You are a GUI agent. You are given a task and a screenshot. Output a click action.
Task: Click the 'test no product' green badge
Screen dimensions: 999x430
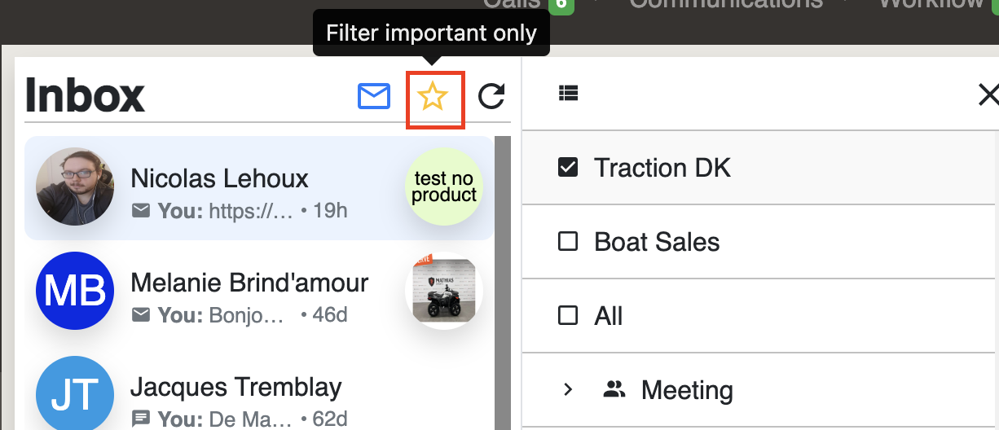444,186
